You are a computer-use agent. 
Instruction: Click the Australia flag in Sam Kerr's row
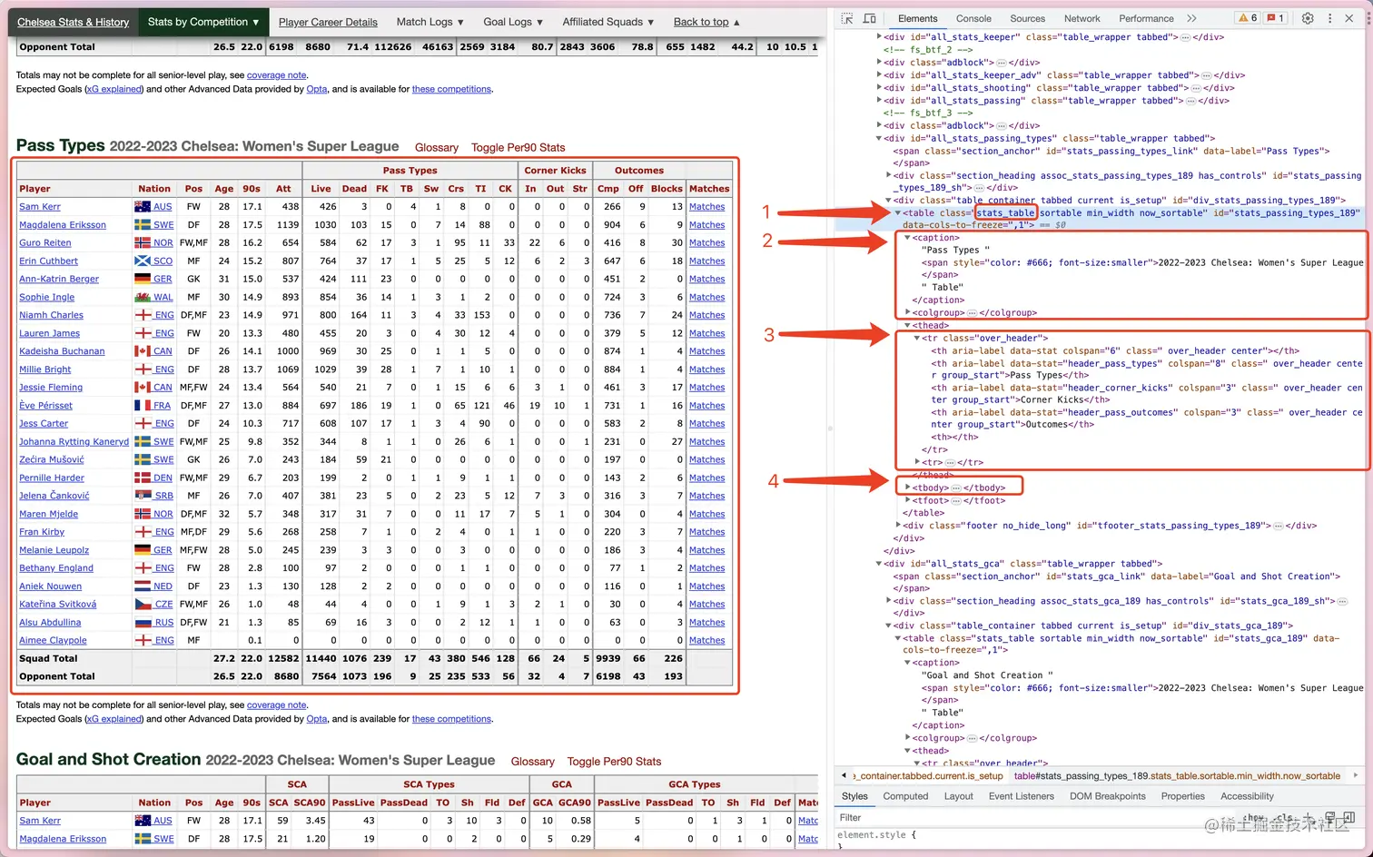pyautogui.click(x=143, y=207)
